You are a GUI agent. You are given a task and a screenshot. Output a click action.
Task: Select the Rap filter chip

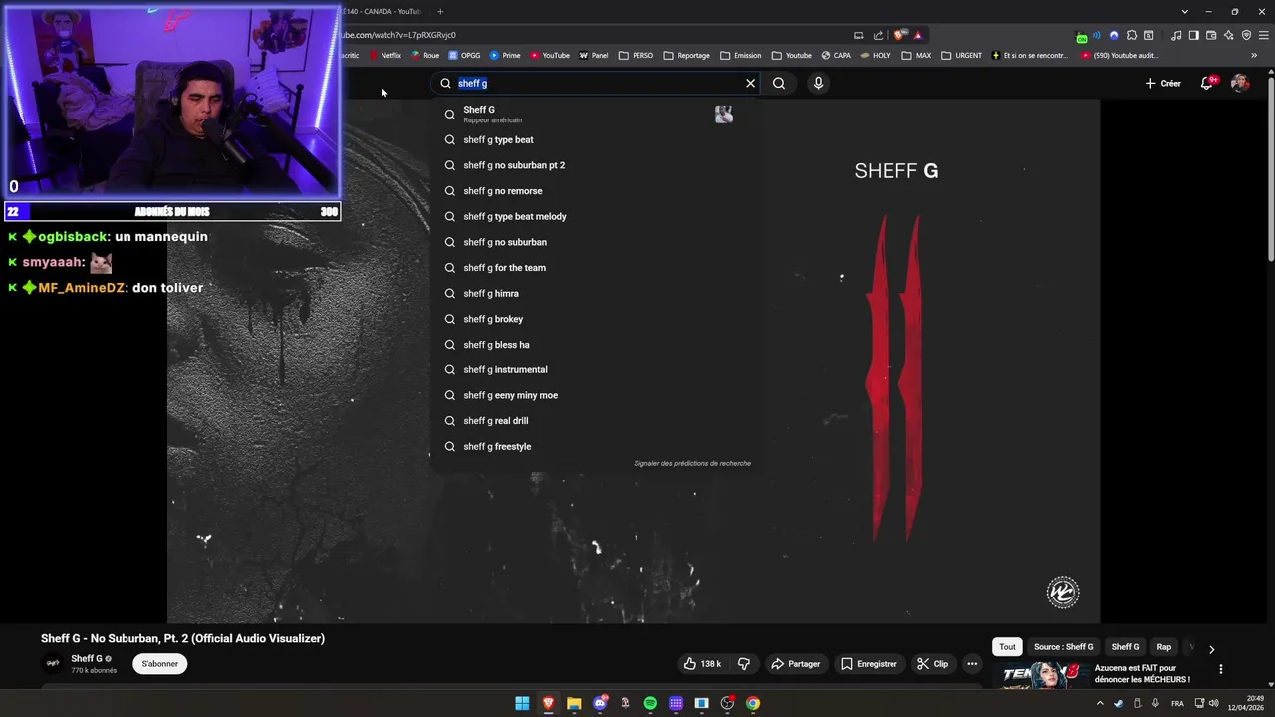point(1163,647)
